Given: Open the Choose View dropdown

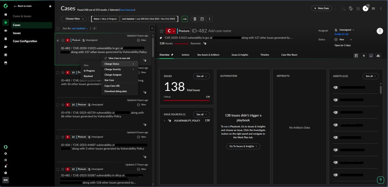Looking at the screenshot, I should tap(74, 19).
